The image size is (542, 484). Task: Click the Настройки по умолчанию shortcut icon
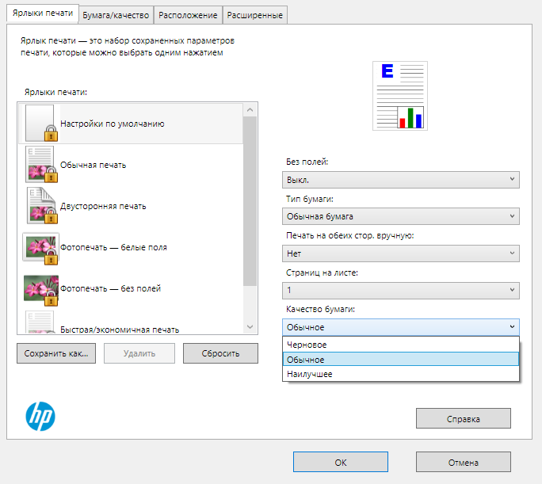(x=40, y=123)
